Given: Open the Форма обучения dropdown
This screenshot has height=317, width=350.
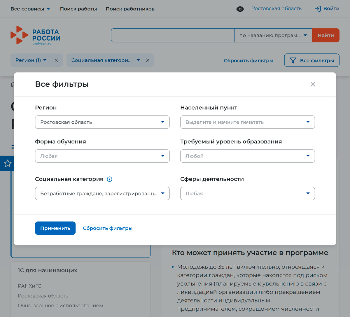Looking at the screenshot, I should pyautogui.click(x=102, y=156).
